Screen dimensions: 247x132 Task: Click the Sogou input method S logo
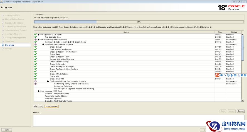pyautogui.click(x=217, y=75)
